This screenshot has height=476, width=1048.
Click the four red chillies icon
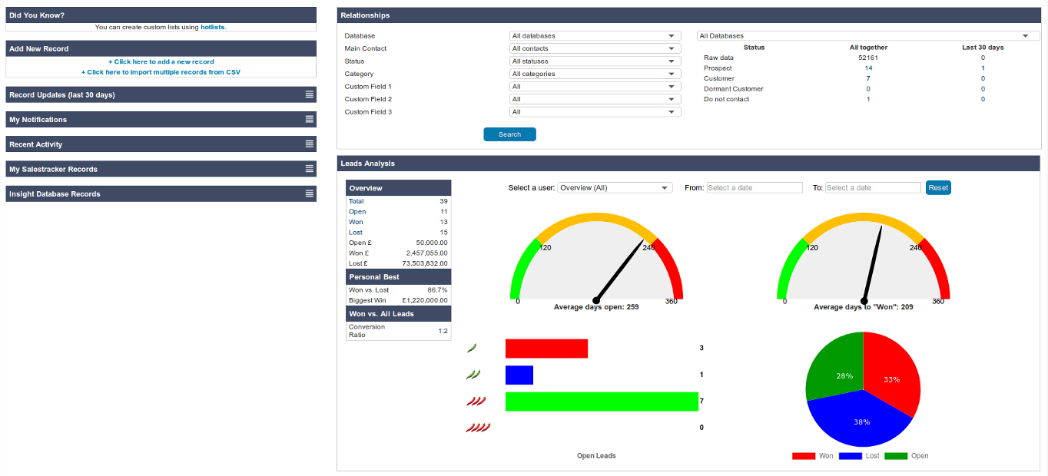(x=477, y=428)
